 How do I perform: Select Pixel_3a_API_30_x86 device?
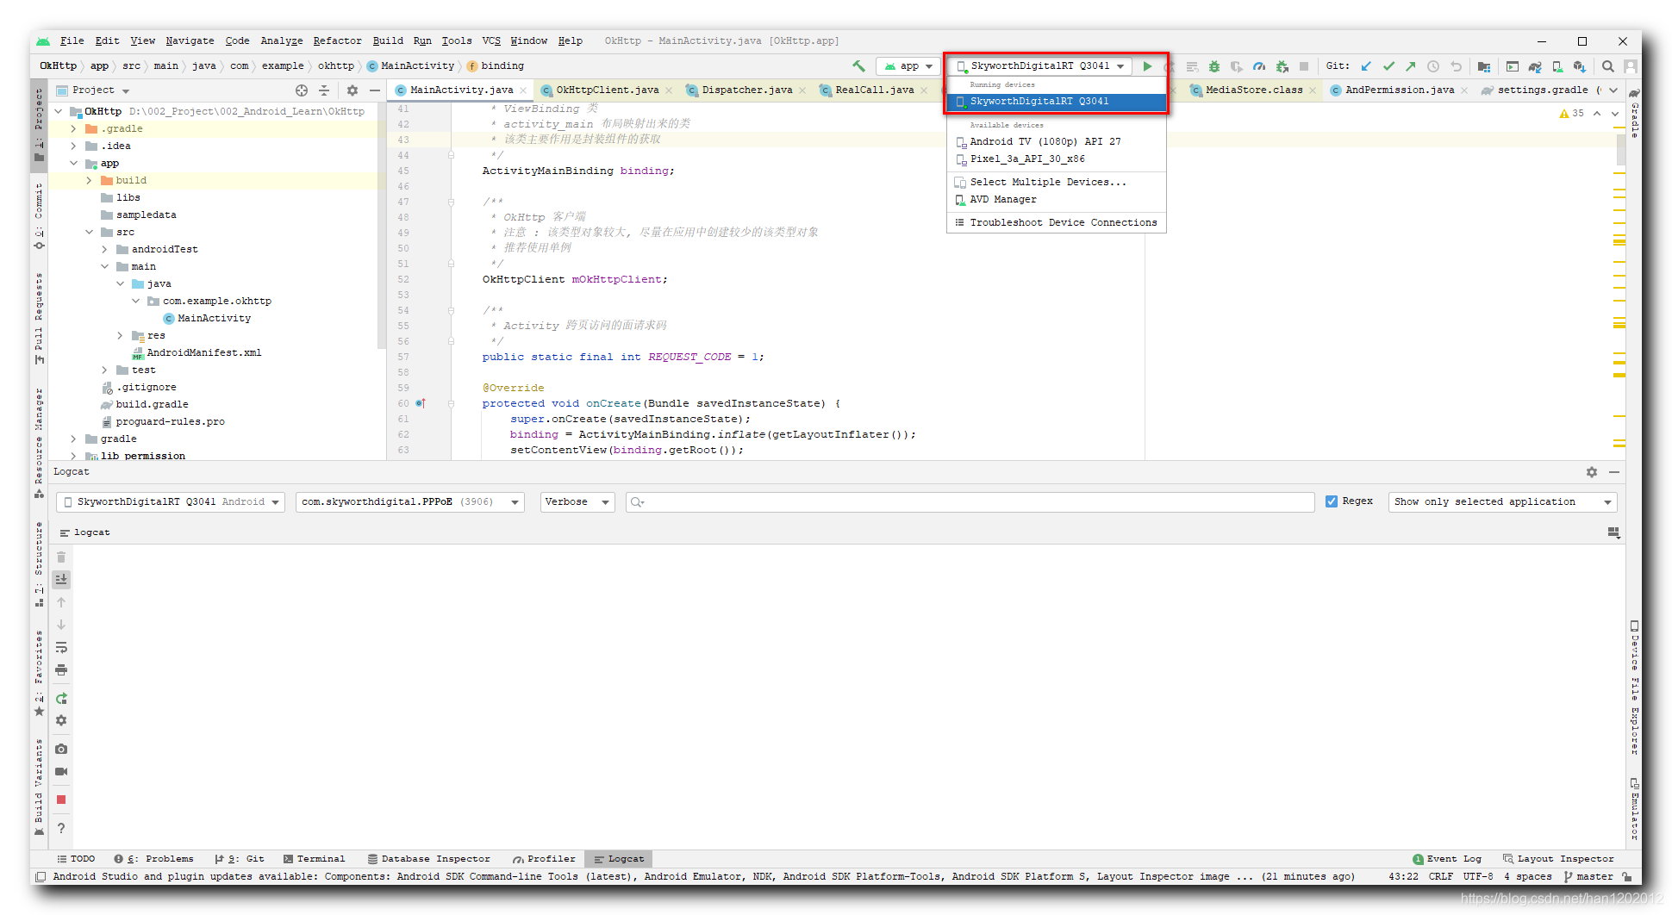(x=1056, y=159)
